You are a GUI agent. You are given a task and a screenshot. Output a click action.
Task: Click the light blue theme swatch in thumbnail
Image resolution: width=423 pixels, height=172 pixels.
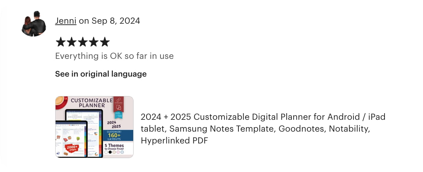tap(122, 152)
